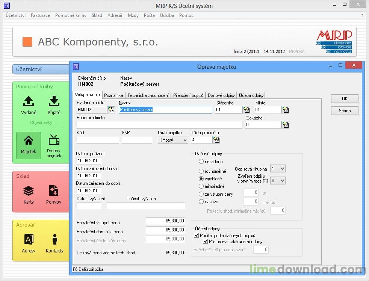This screenshot has width=369, height=281.
Task: Click the Storno button
Action: point(345,111)
